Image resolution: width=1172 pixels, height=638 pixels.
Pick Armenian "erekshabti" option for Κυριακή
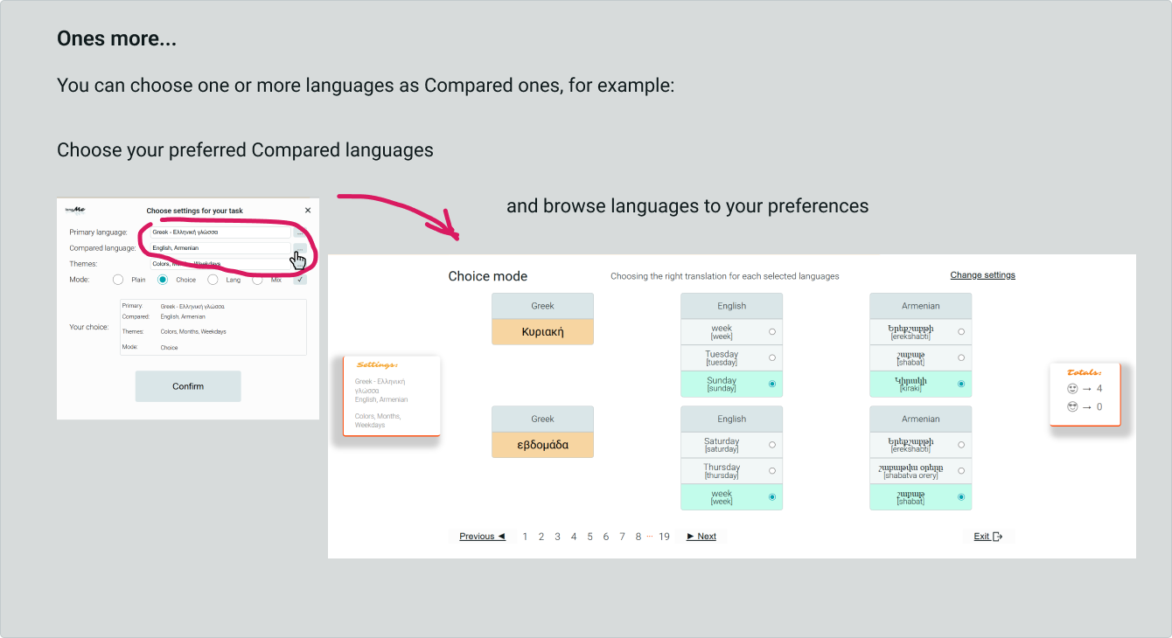point(920,332)
